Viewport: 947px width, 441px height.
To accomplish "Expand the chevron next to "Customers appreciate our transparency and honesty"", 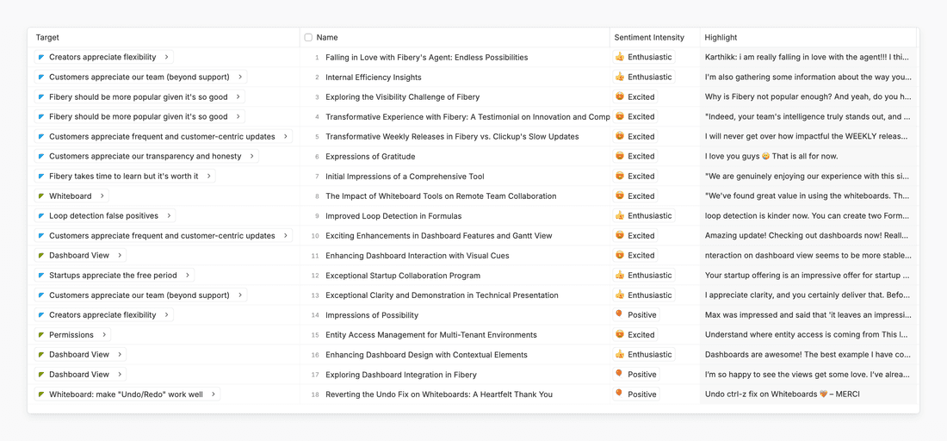I will (251, 157).
